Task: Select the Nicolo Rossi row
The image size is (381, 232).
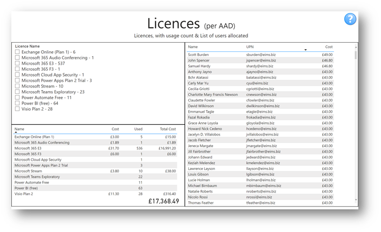Action: [260, 197]
